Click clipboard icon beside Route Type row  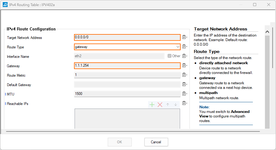pos(185,47)
